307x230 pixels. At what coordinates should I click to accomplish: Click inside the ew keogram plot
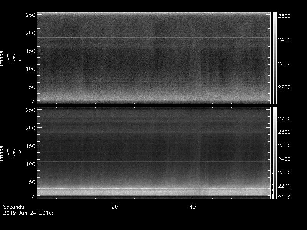coord(154,153)
